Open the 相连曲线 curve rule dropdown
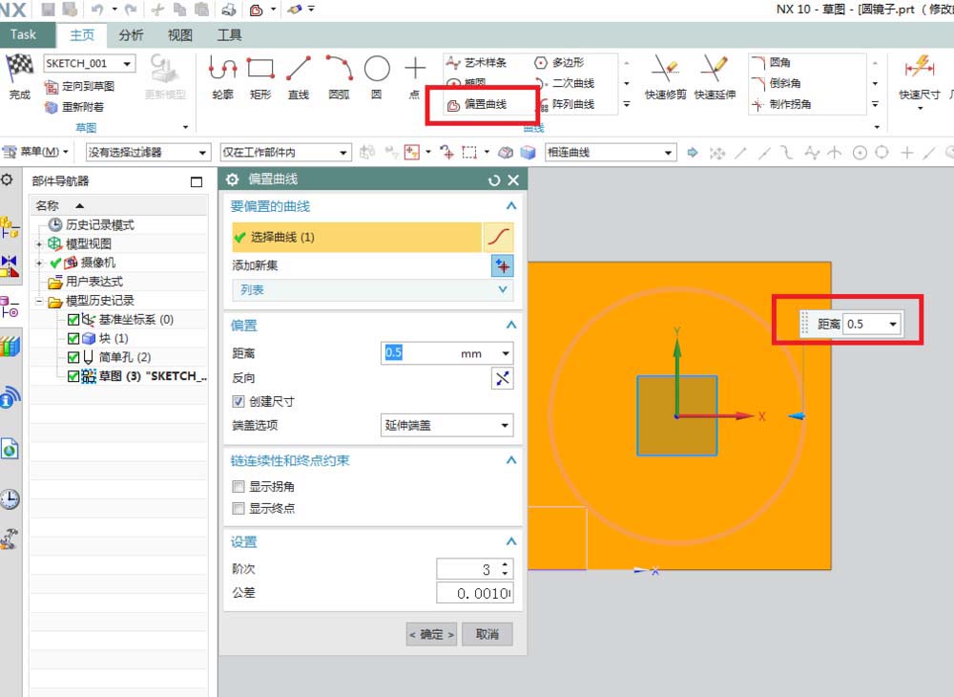 point(669,152)
